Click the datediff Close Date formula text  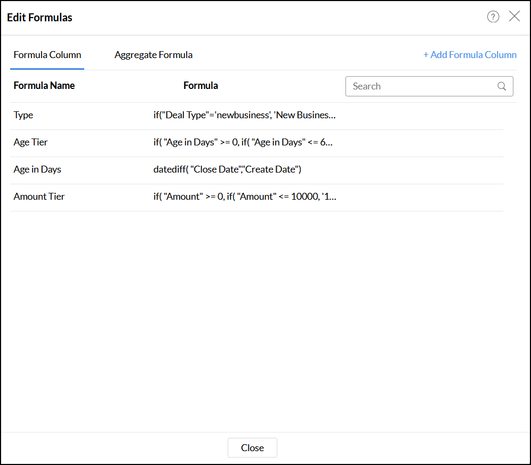(228, 169)
